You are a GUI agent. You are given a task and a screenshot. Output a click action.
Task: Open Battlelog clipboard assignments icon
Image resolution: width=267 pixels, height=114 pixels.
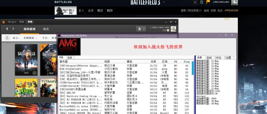point(202,2)
